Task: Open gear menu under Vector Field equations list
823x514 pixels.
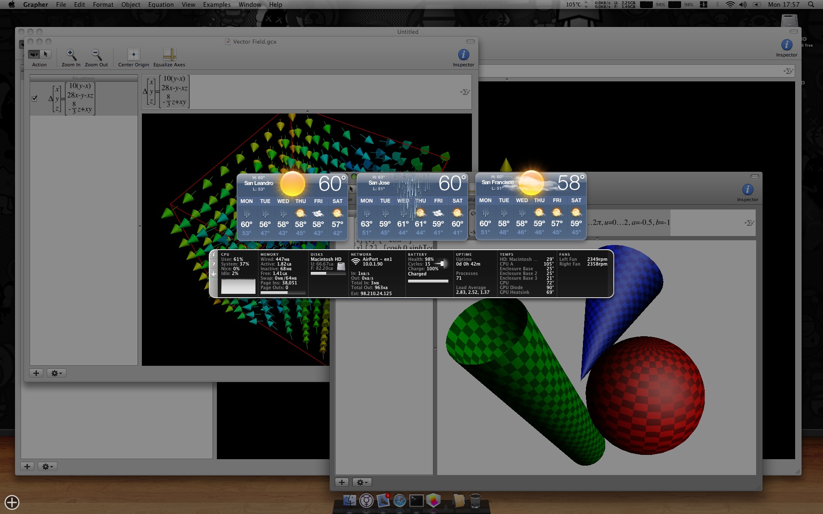Action: coord(57,374)
